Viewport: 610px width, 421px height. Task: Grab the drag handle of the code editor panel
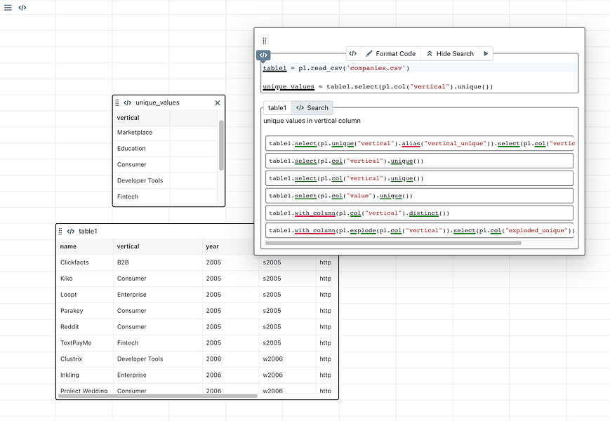[265, 41]
